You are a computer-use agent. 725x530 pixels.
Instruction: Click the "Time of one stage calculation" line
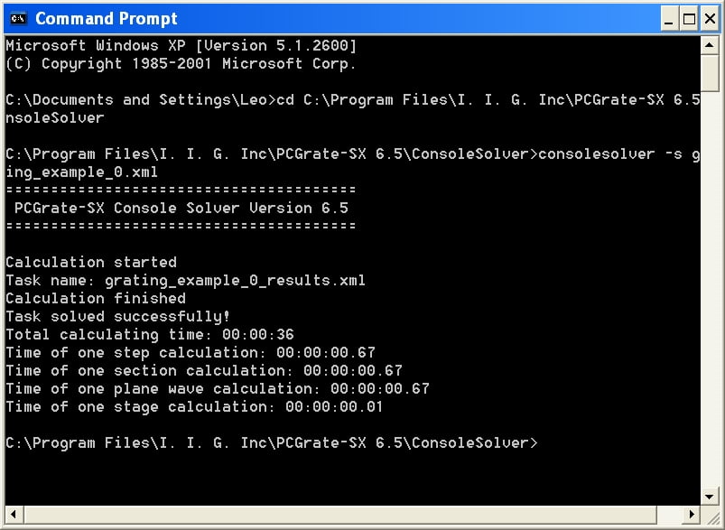[194, 407]
